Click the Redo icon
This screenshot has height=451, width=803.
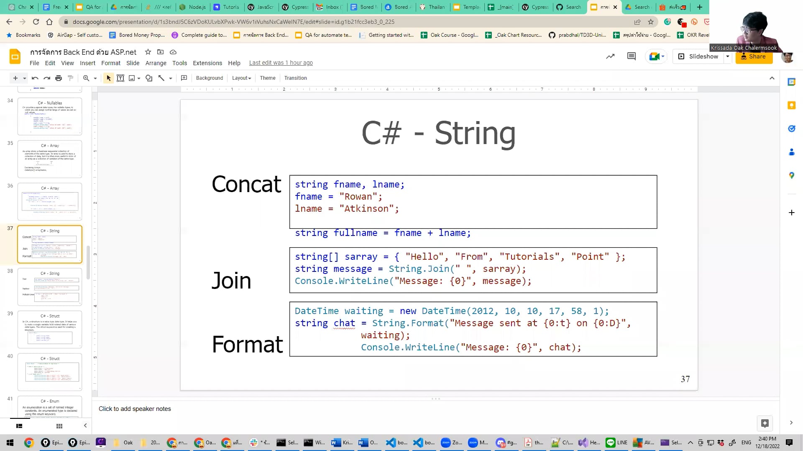[46, 78]
